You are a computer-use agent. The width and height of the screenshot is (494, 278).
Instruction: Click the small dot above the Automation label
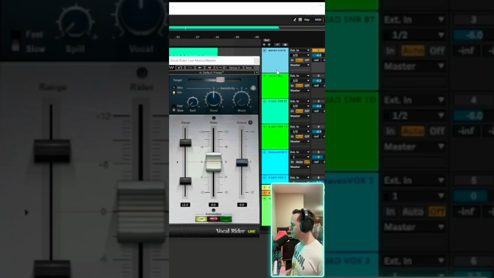(213, 210)
